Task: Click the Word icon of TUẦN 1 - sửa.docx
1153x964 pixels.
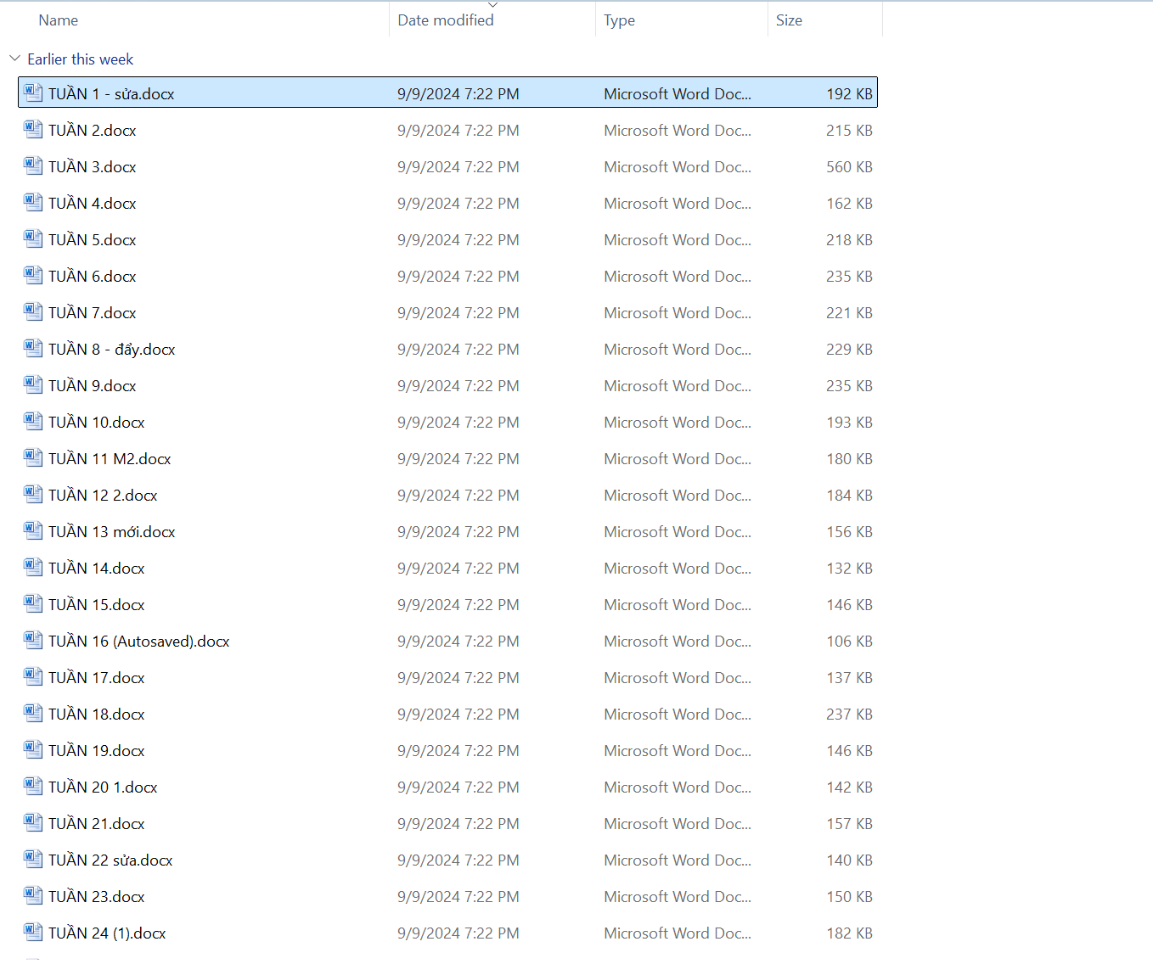Action: pos(33,92)
